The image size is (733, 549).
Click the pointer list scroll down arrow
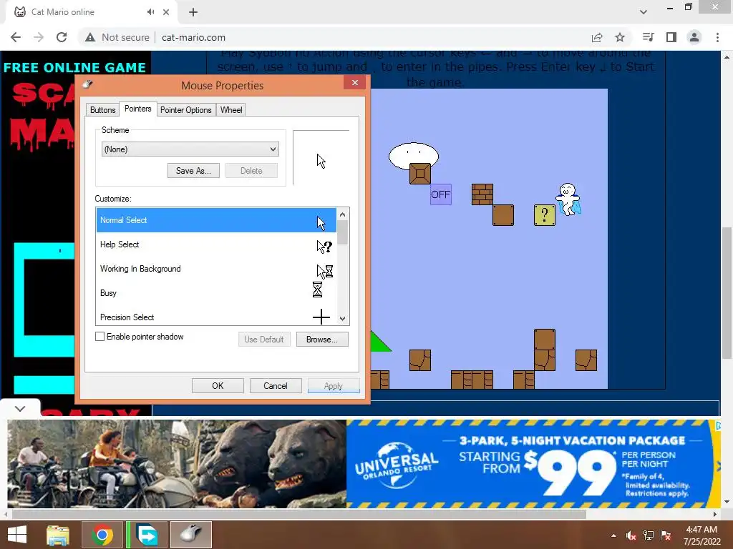pyautogui.click(x=343, y=319)
